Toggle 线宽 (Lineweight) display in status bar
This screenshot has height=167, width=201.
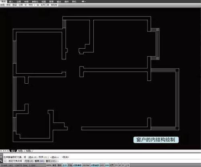[112, 165]
